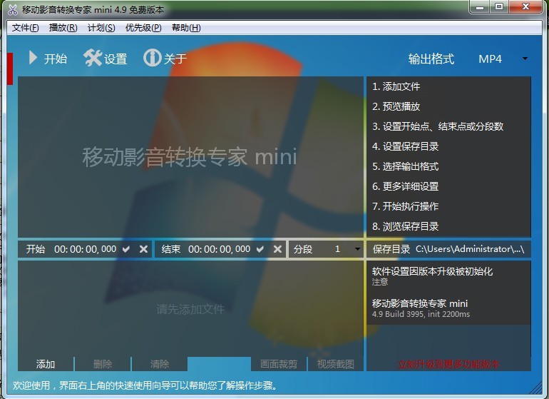This screenshot has height=399, width=549.
Task: Click the start time value field
Action: click(x=85, y=249)
